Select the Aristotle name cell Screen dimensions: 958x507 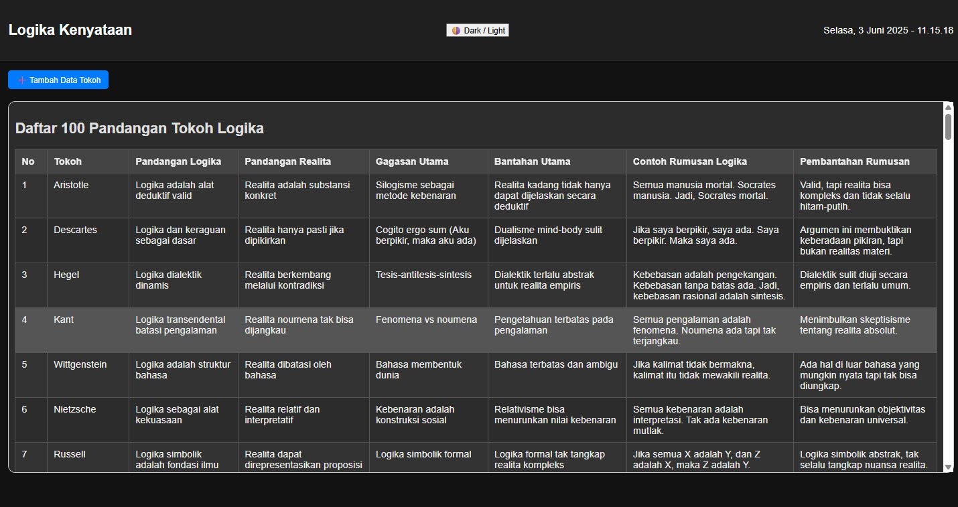88,196
